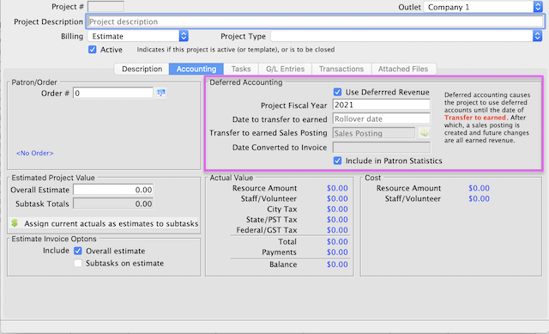Image resolution: width=549 pixels, height=334 pixels.
Task: Uncheck the Overall estimate checkbox
Action: pyautogui.click(x=78, y=251)
